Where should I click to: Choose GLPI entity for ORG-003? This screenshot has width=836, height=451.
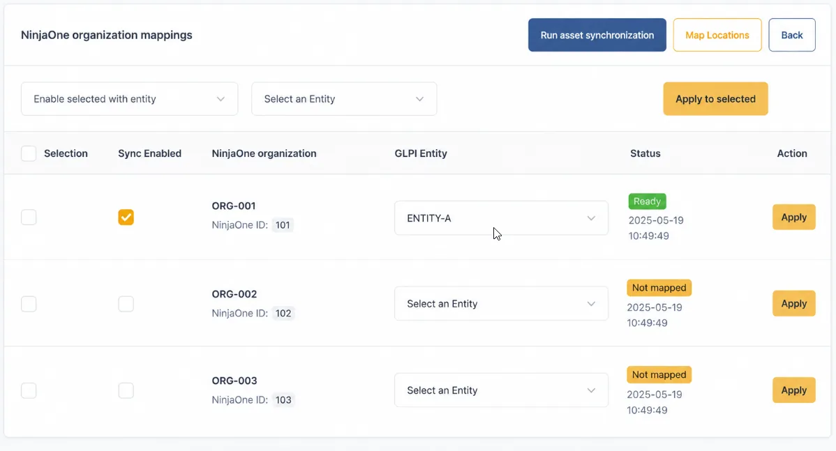[501, 390]
